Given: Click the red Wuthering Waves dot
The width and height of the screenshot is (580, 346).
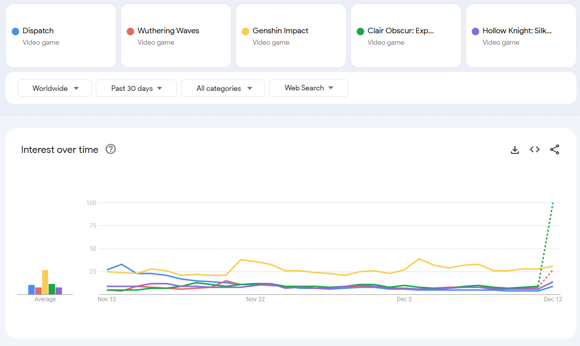Looking at the screenshot, I should pos(130,31).
